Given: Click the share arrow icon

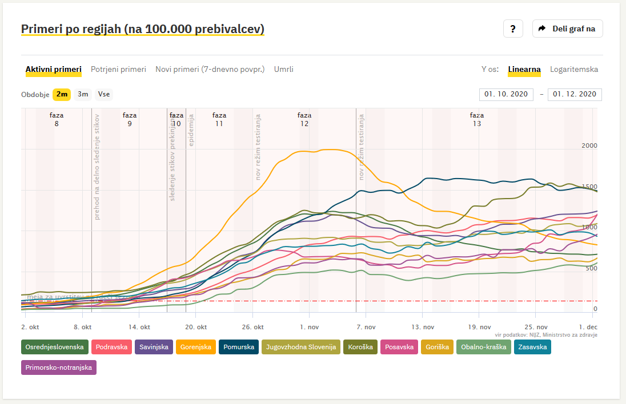Looking at the screenshot, I should (x=542, y=29).
